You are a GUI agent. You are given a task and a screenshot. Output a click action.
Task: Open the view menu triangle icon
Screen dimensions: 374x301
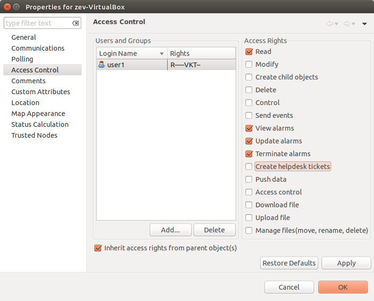point(365,24)
